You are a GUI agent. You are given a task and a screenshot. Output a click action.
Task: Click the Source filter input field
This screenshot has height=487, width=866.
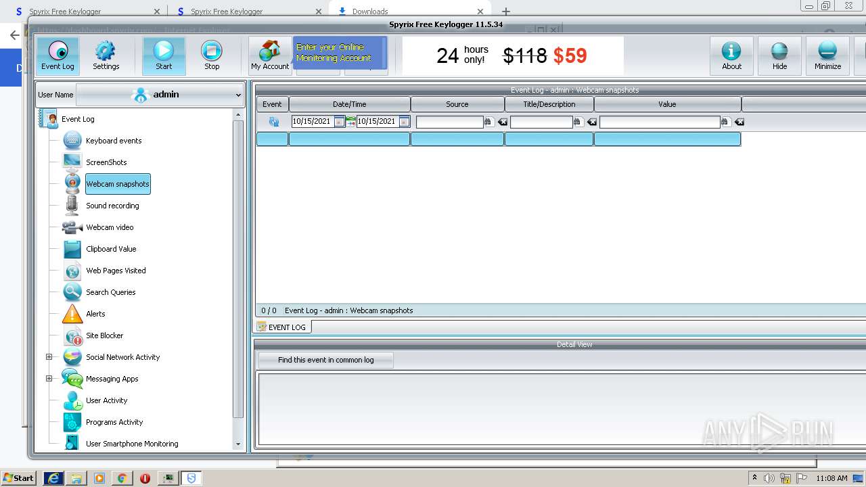pyautogui.click(x=450, y=122)
